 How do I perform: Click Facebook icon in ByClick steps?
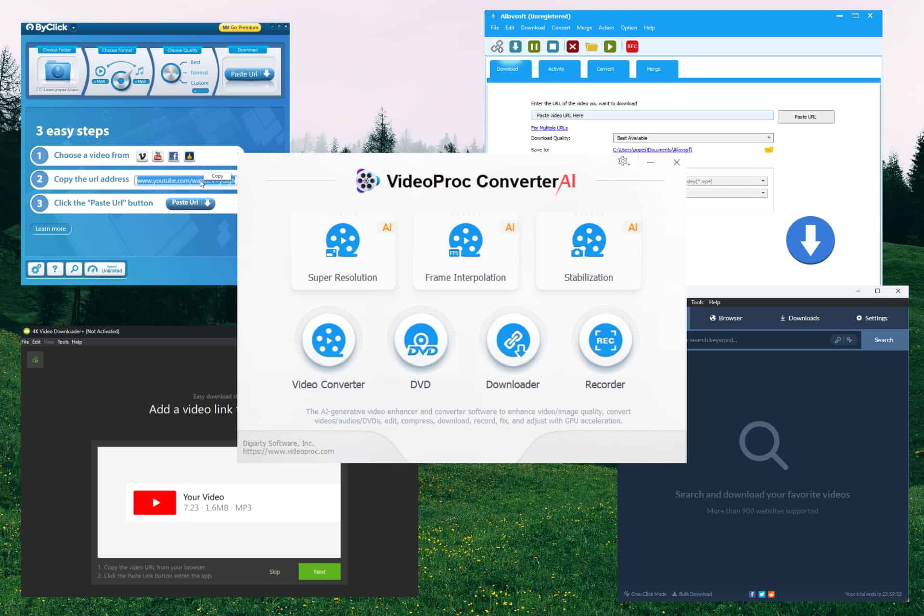174,156
